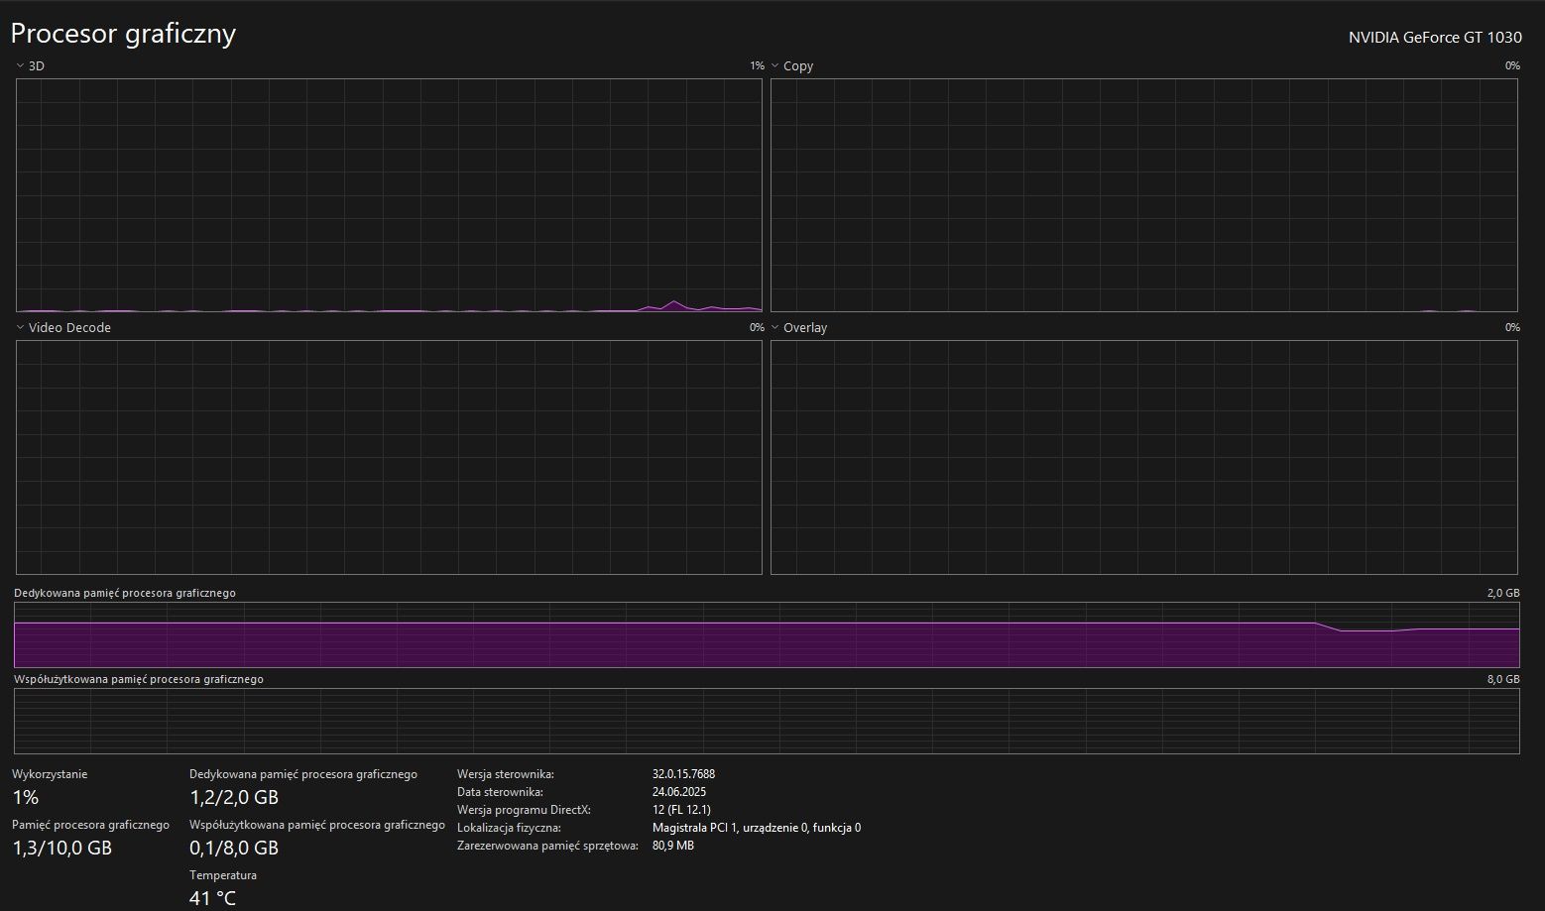Click the "Wersja programu DirectX:" label

click(x=524, y=810)
